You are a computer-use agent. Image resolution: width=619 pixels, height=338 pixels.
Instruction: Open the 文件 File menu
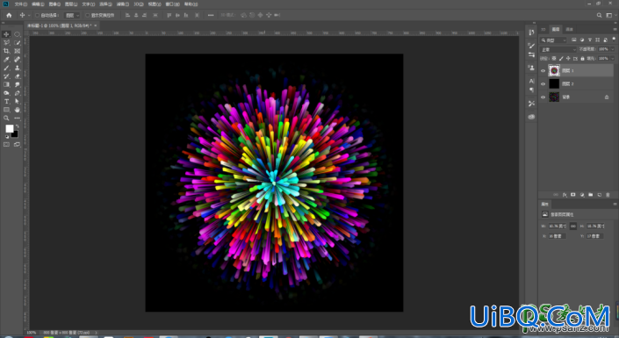pyautogui.click(x=21, y=4)
